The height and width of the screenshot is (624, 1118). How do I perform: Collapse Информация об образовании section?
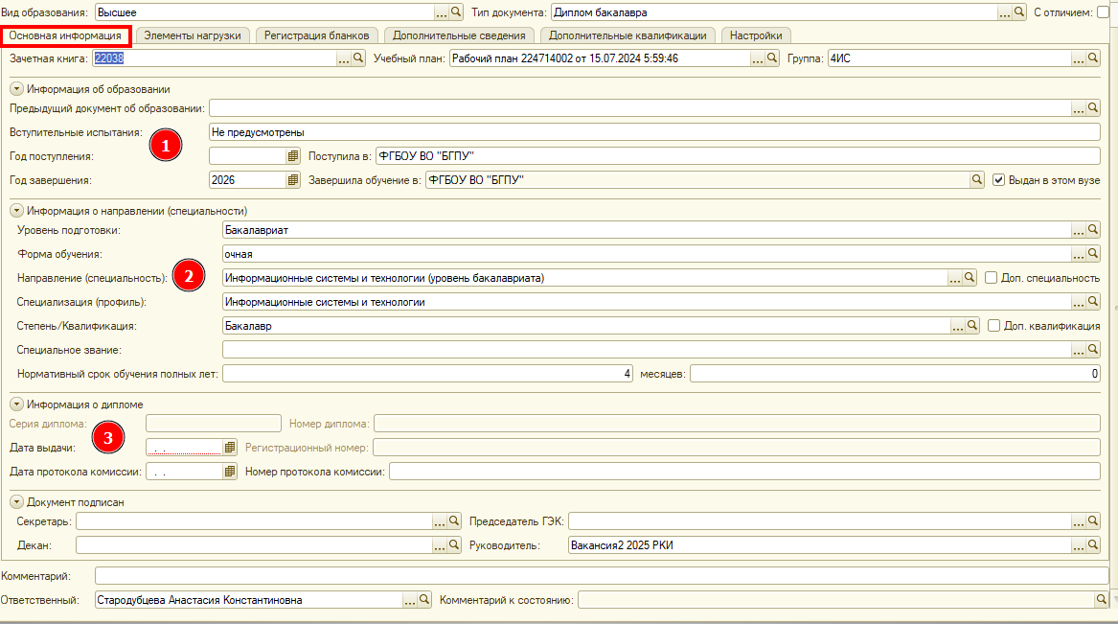16,88
